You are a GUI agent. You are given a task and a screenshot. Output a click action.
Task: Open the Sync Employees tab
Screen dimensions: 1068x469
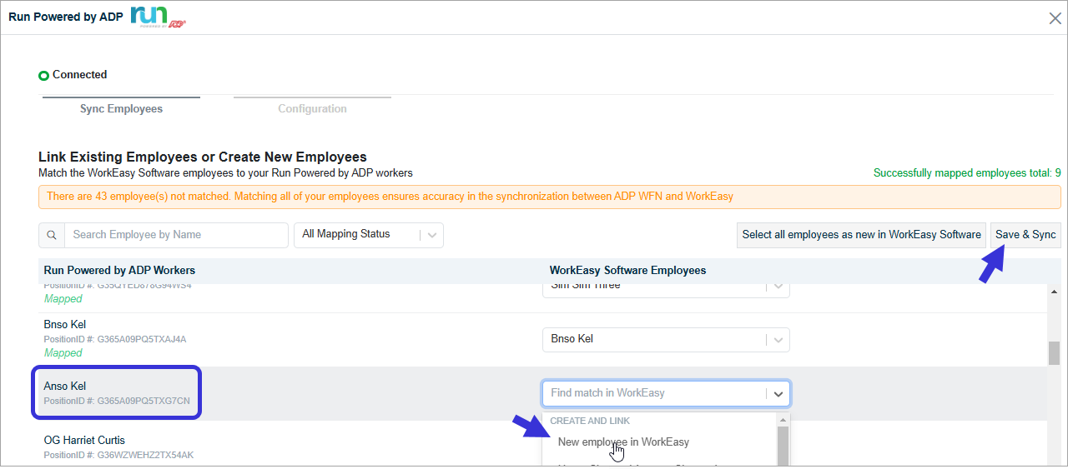[121, 109]
